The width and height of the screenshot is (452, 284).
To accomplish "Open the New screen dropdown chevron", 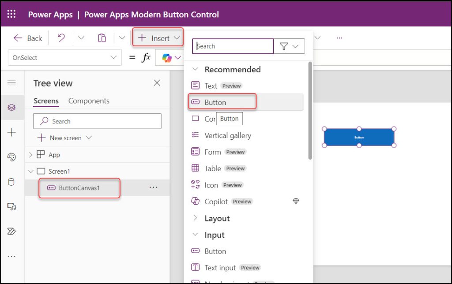I will (x=89, y=138).
